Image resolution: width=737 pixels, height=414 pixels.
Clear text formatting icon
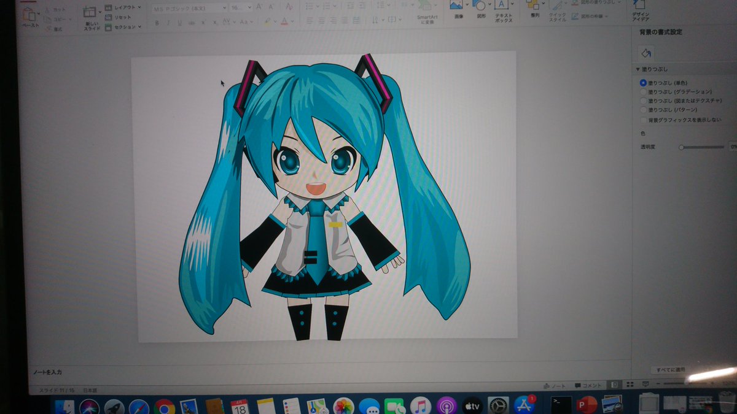pos(289,7)
